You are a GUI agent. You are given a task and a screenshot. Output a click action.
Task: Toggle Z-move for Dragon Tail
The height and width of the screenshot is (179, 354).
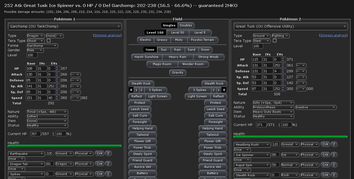(108, 164)
